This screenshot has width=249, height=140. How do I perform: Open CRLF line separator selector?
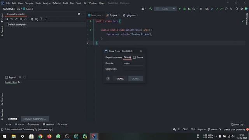pos(185,129)
